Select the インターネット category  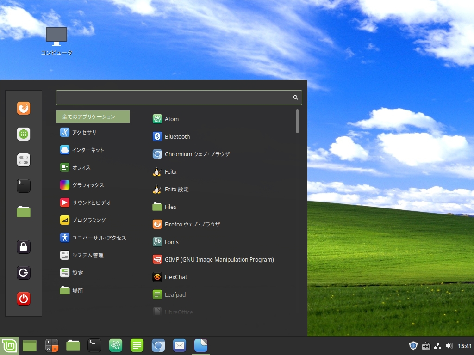[87, 150]
